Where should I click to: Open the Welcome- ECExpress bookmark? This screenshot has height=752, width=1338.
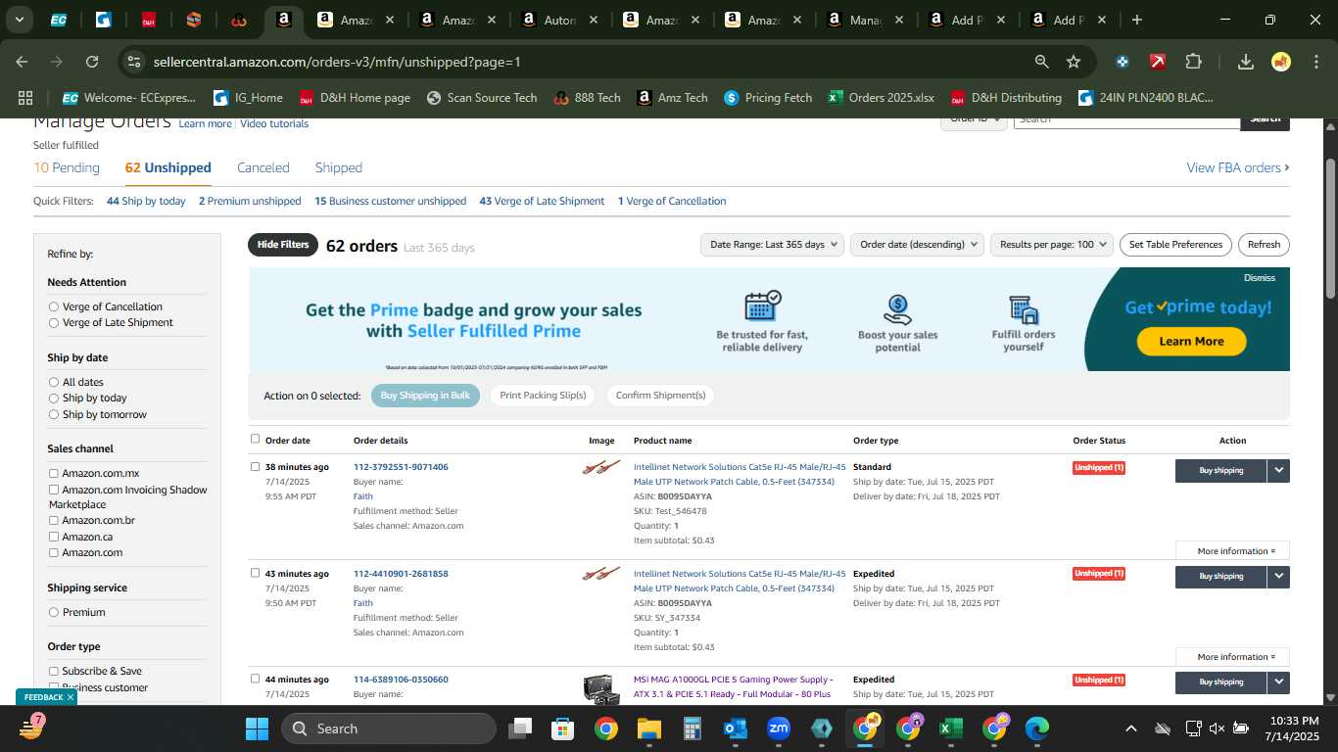click(x=128, y=98)
